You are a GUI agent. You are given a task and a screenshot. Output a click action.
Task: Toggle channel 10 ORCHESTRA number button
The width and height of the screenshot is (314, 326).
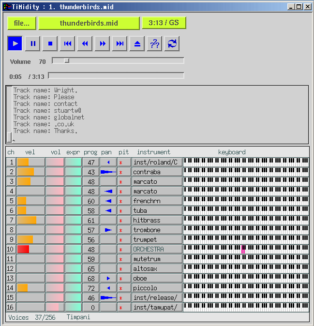point(11,249)
